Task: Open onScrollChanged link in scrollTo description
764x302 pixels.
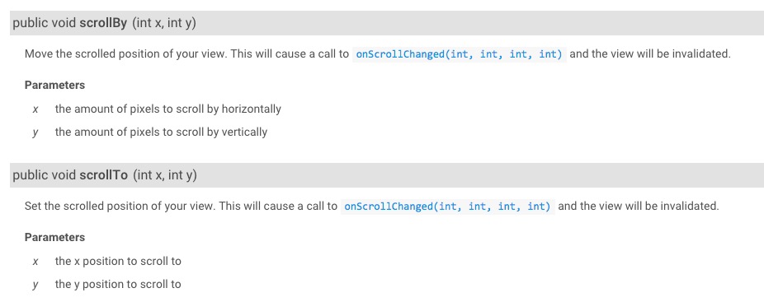Action: pos(447,207)
